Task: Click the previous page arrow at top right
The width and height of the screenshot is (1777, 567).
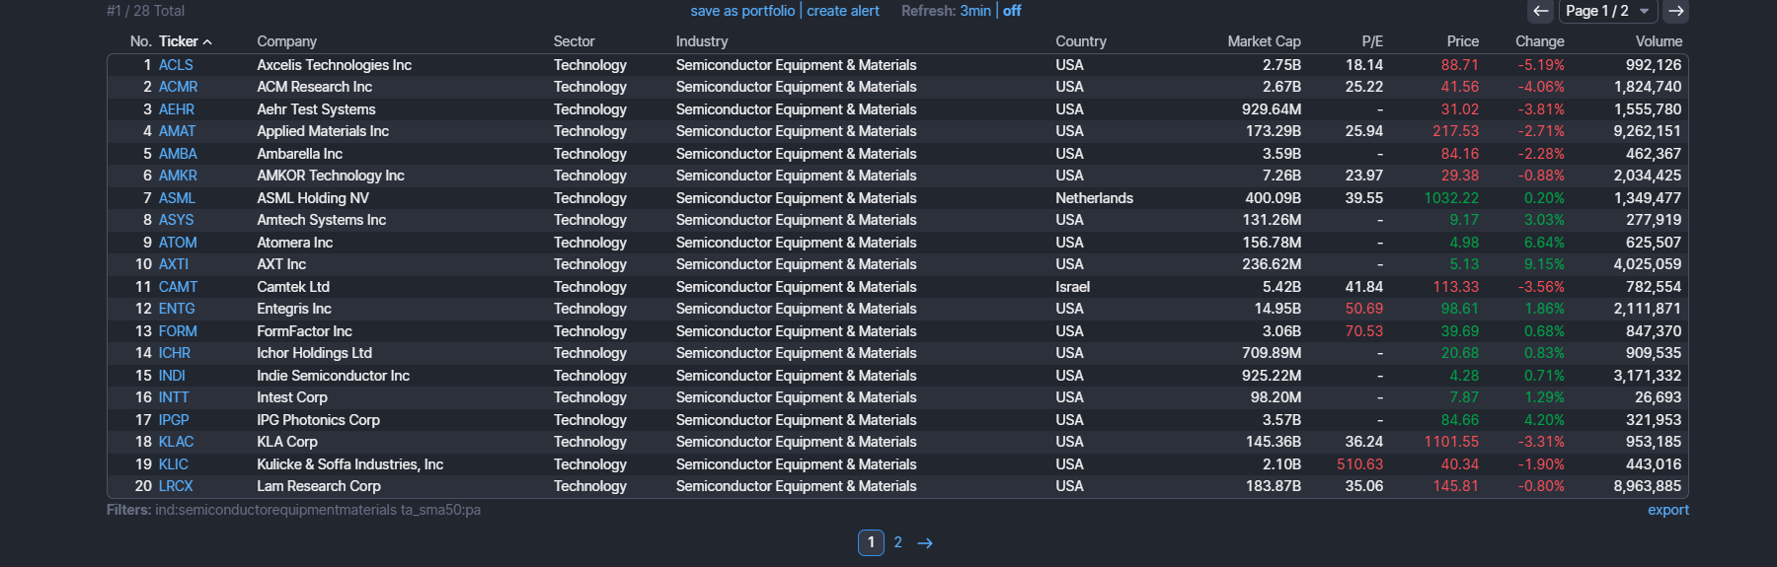Action: click(x=1540, y=11)
